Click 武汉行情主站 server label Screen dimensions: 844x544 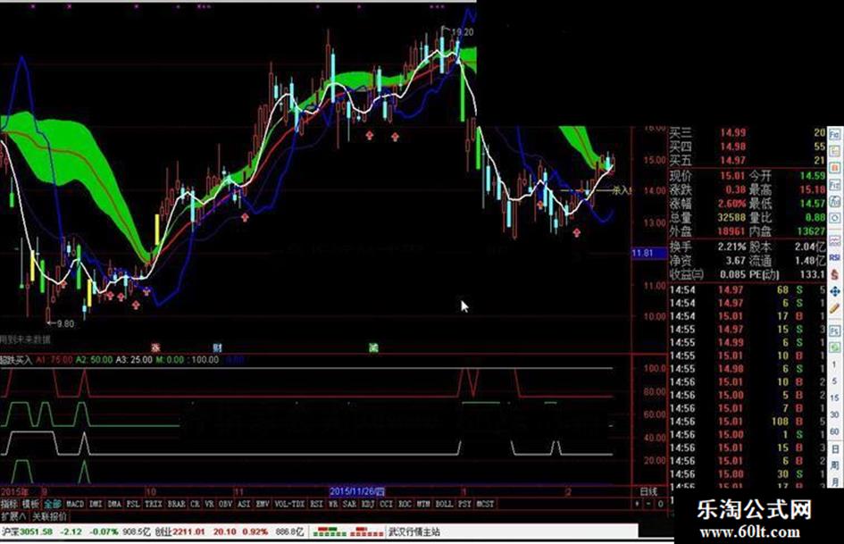tap(414, 532)
